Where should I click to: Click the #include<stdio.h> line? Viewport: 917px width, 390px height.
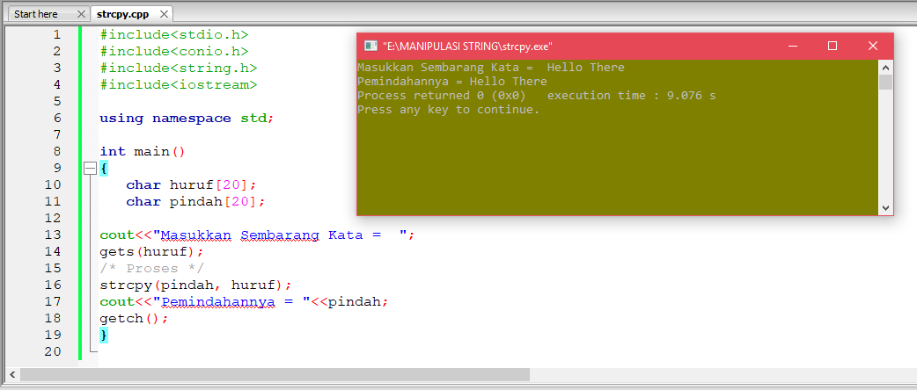click(x=173, y=35)
